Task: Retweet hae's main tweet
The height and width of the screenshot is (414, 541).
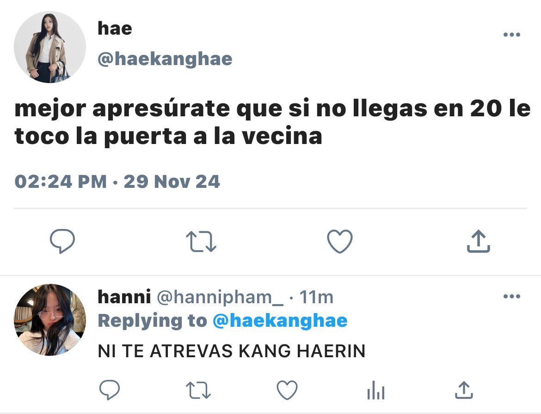Action: (201, 241)
